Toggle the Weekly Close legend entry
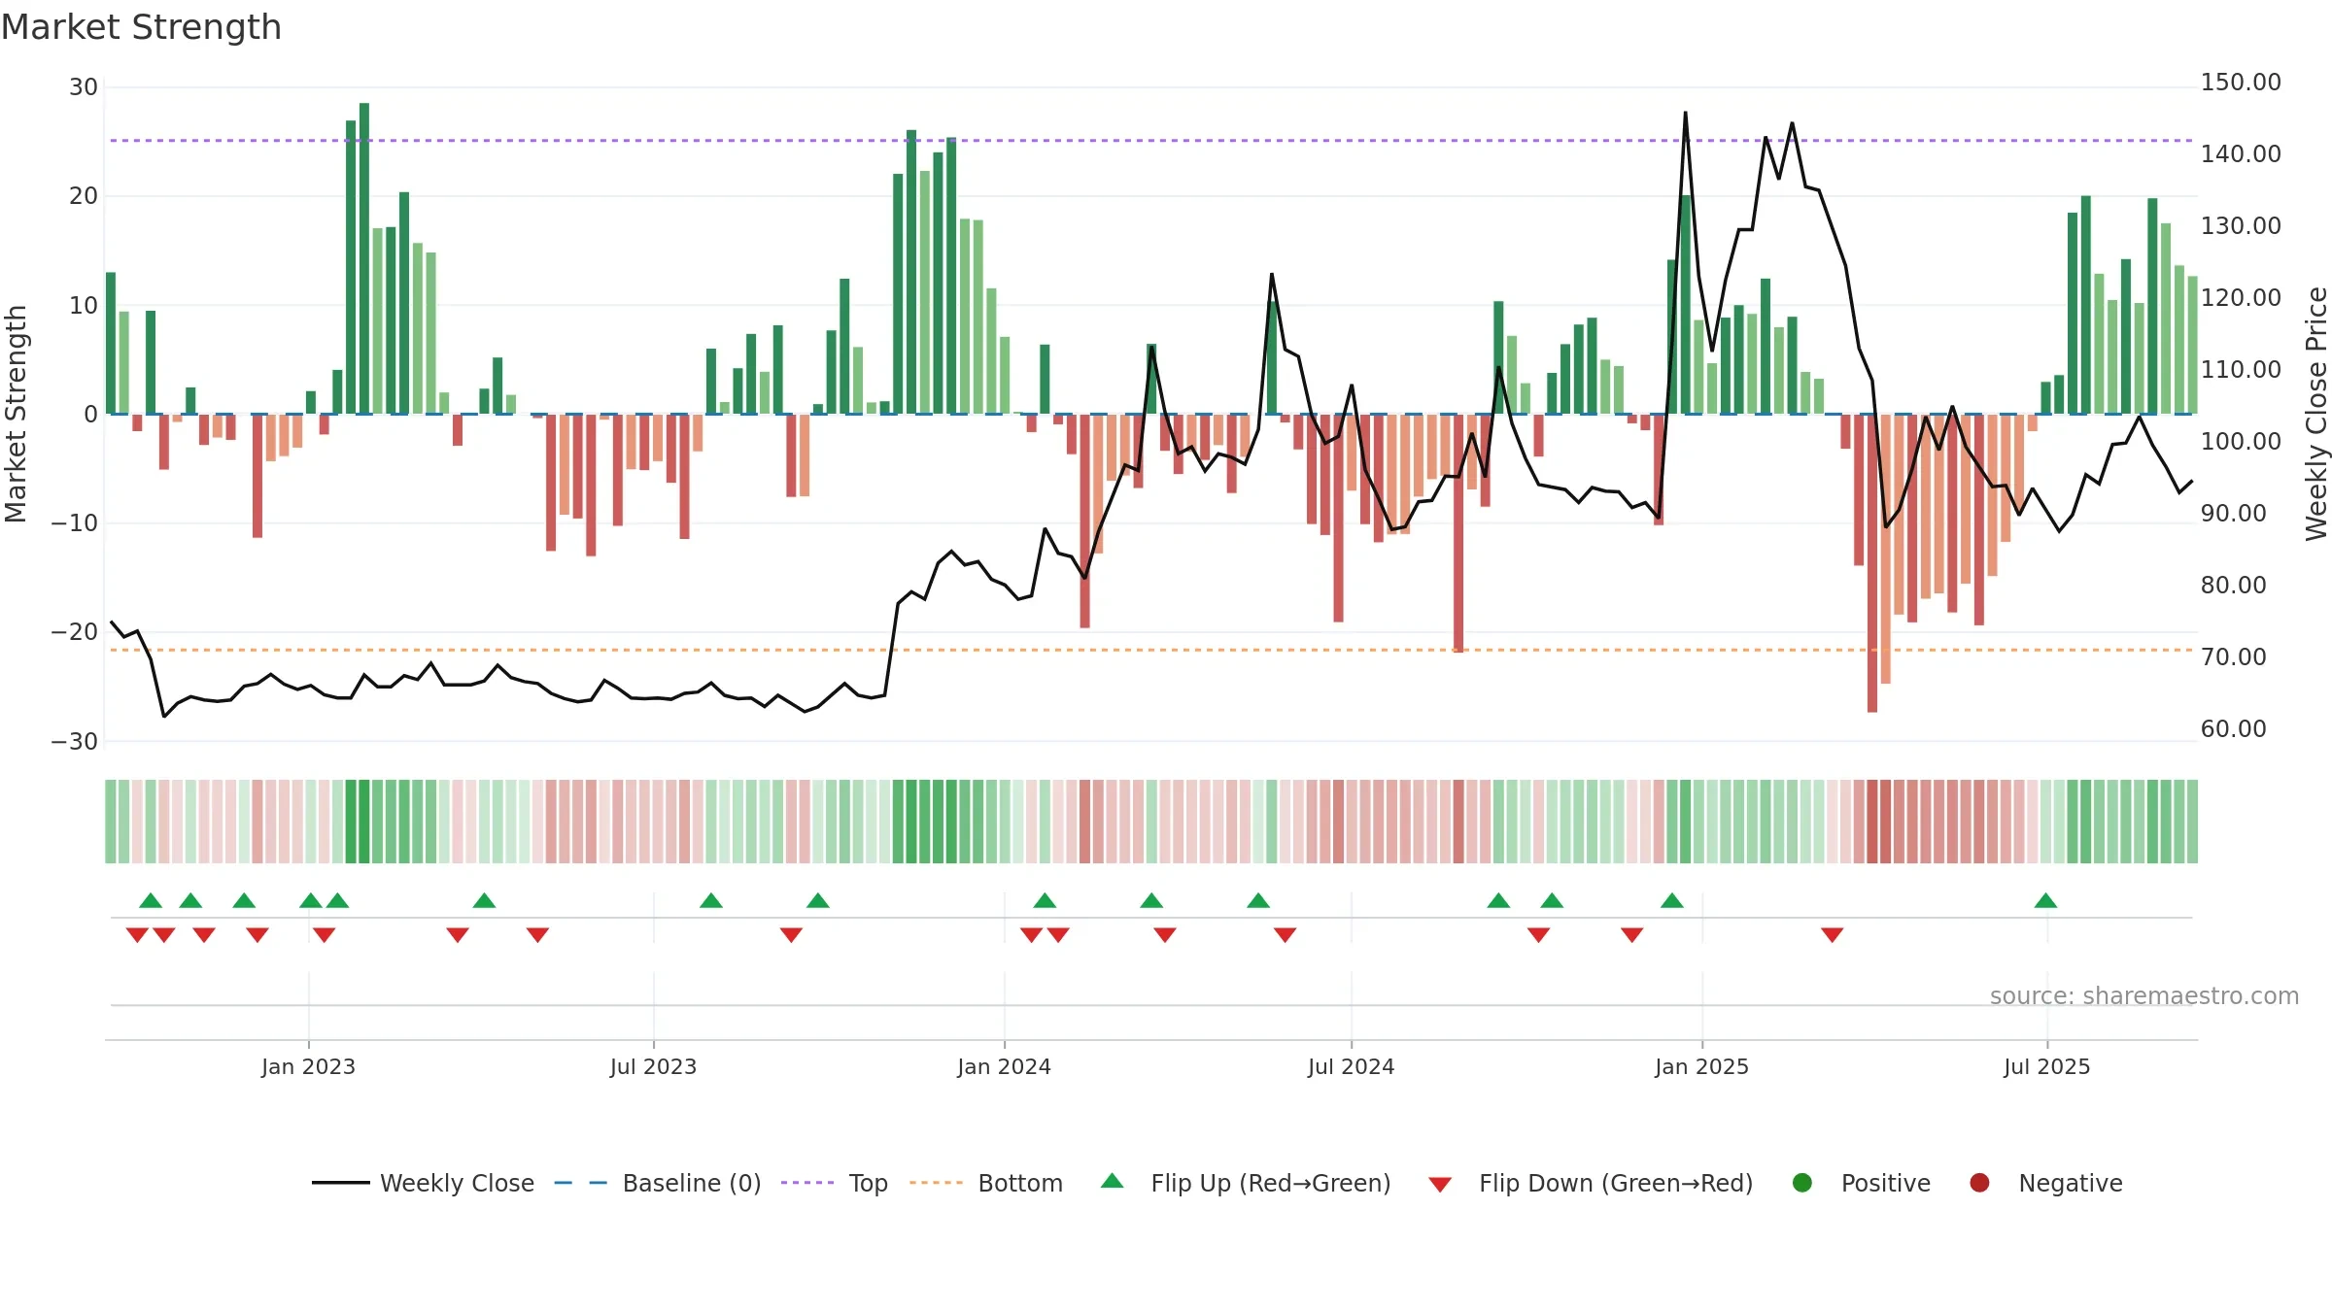This screenshot has width=2332, height=1311. (x=423, y=1183)
